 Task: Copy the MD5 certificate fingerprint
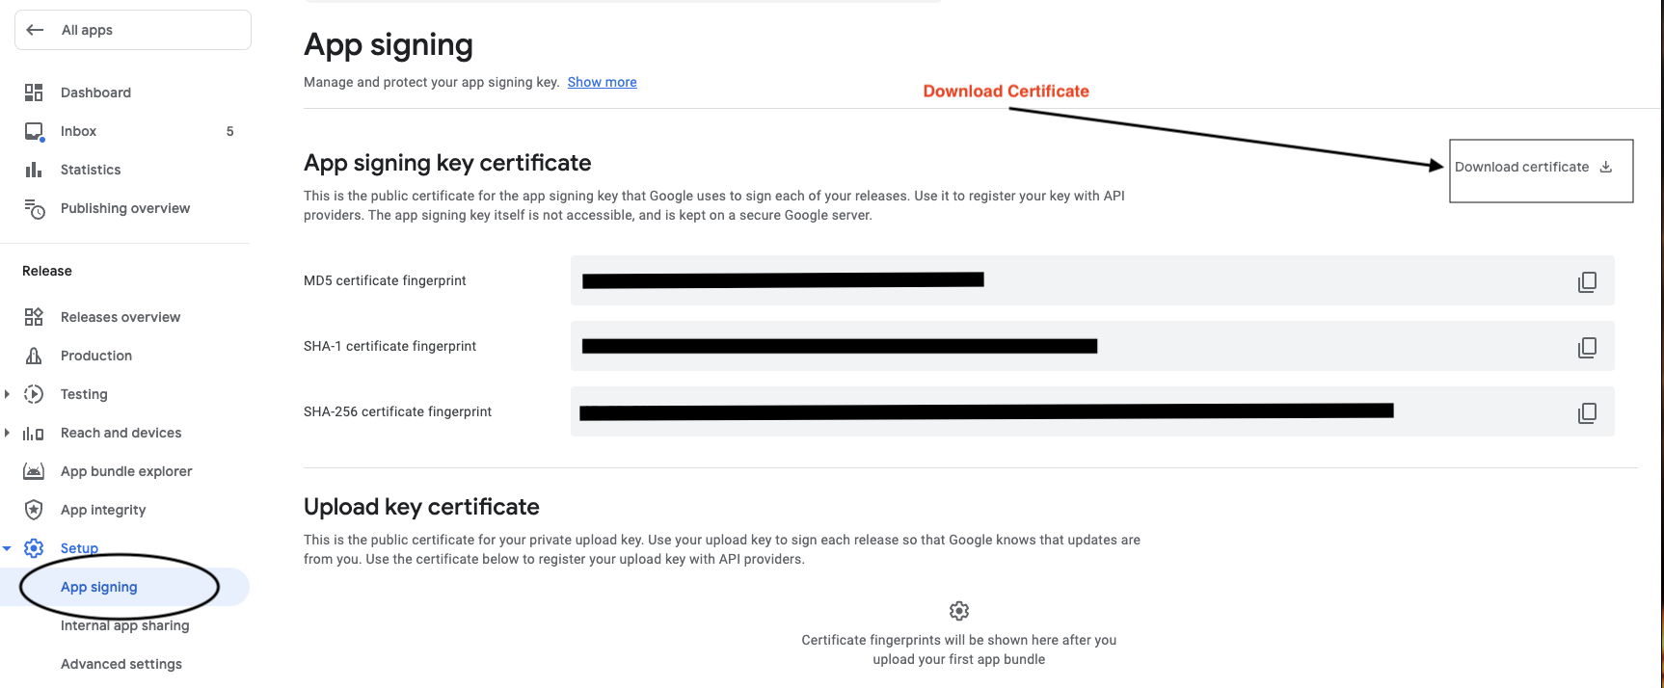tap(1587, 281)
